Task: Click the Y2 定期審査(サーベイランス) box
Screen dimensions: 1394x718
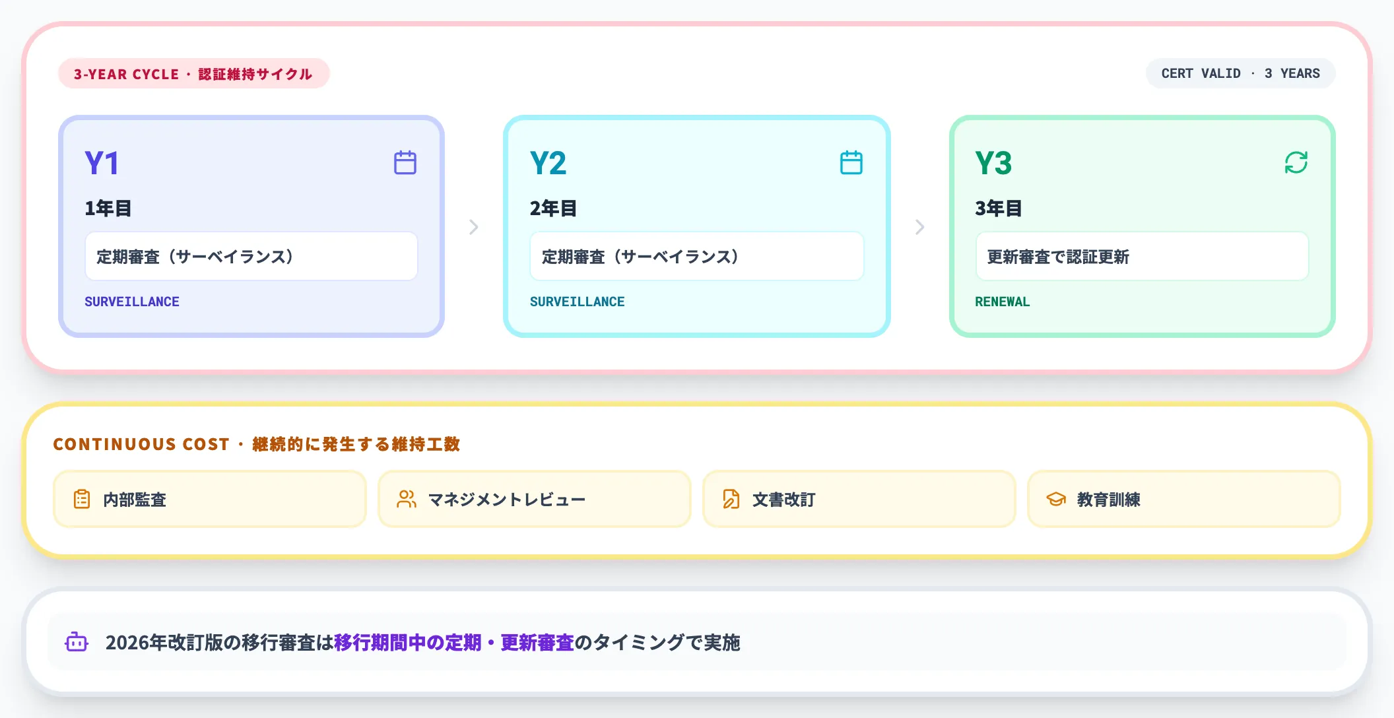Action: coord(697,256)
